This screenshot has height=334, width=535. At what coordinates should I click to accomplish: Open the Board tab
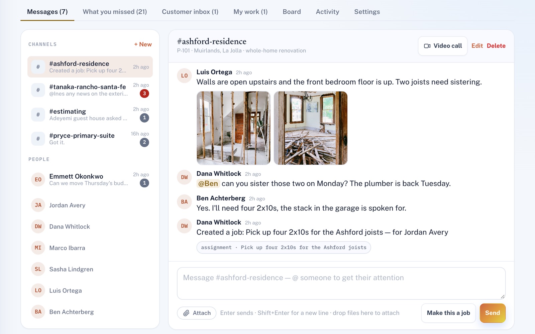[x=292, y=12]
